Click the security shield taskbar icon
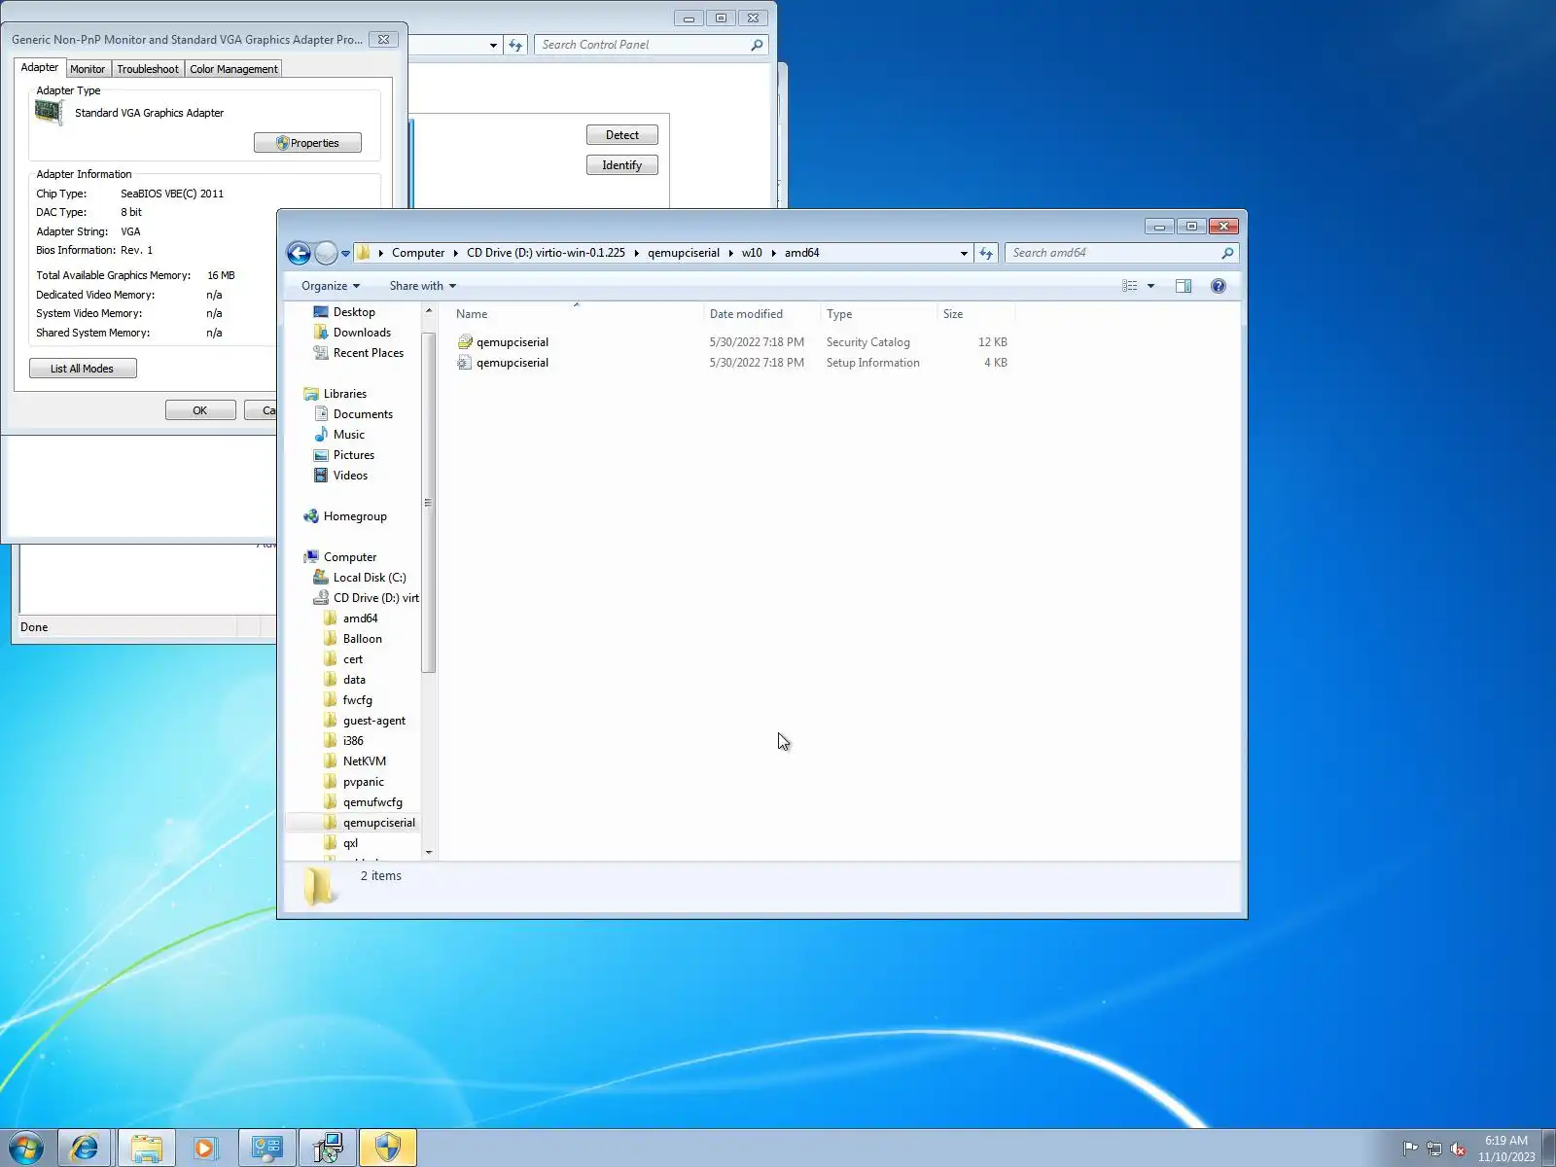1556x1167 pixels. click(388, 1149)
